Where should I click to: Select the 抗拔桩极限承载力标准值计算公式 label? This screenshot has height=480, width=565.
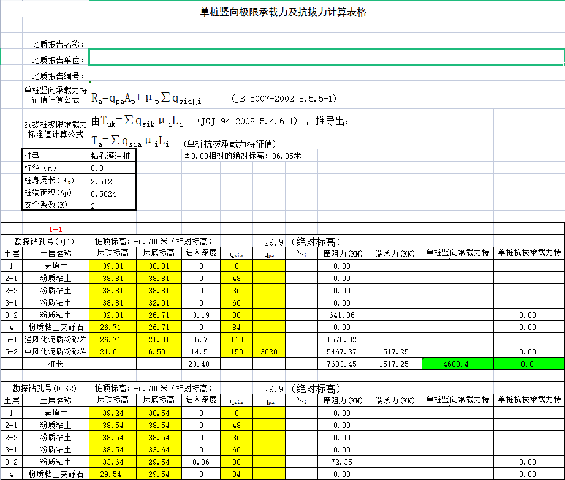[x=56, y=129]
